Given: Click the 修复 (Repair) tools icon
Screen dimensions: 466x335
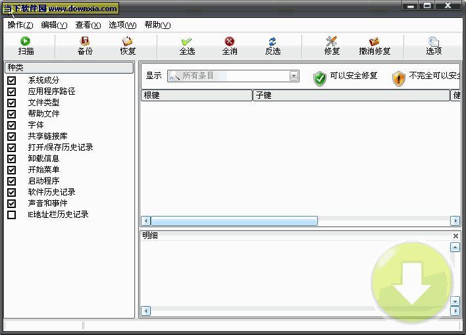Looking at the screenshot, I should pyautogui.click(x=332, y=41).
